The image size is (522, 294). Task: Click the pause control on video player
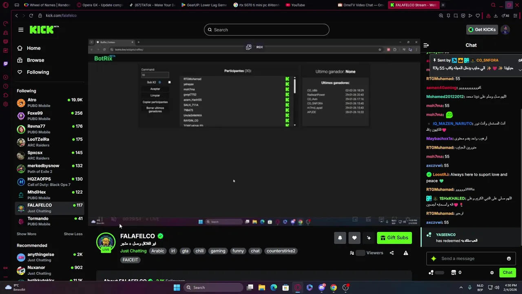[100, 219]
